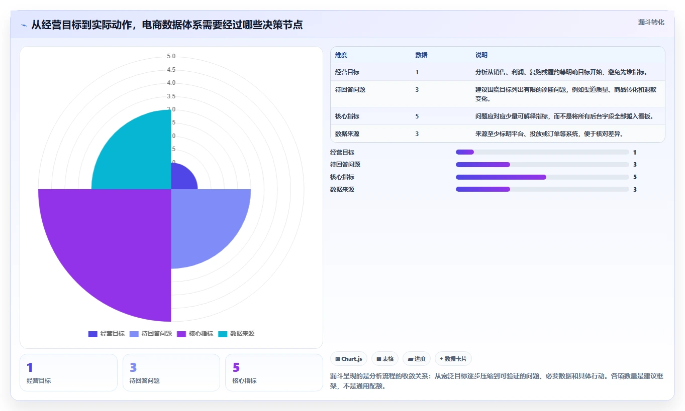This screenshot has width=685, height=411.
Task: Open the 核心指标 data card showing 5
Action: 274,372
